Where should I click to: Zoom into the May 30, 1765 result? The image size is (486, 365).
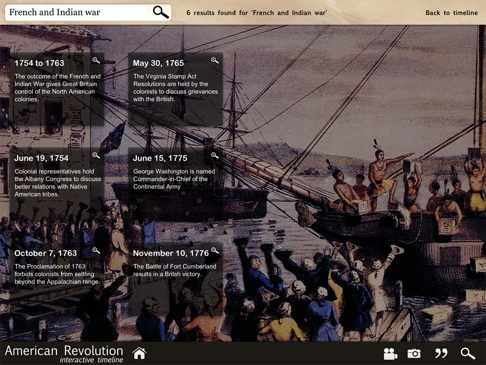click(x=215, y=60)
